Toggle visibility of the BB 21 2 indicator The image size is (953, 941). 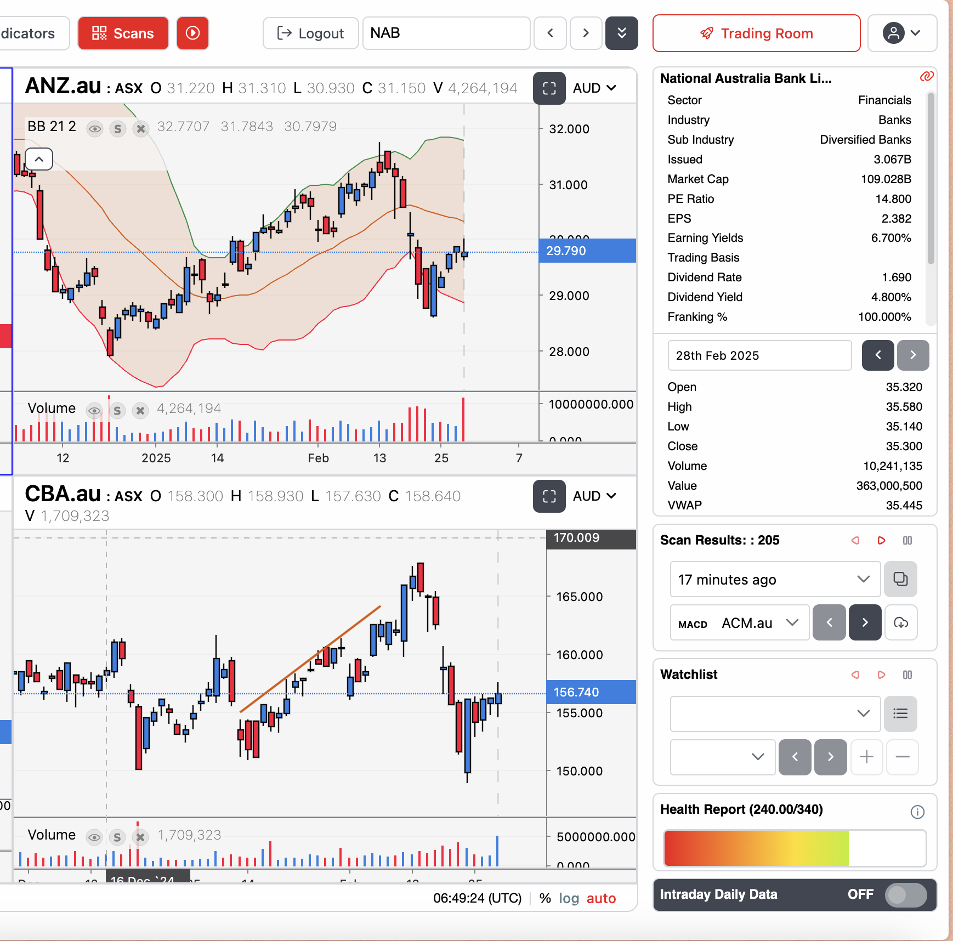point(95,128)
